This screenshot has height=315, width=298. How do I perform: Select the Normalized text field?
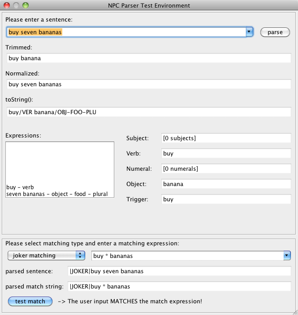pos(149,84)
